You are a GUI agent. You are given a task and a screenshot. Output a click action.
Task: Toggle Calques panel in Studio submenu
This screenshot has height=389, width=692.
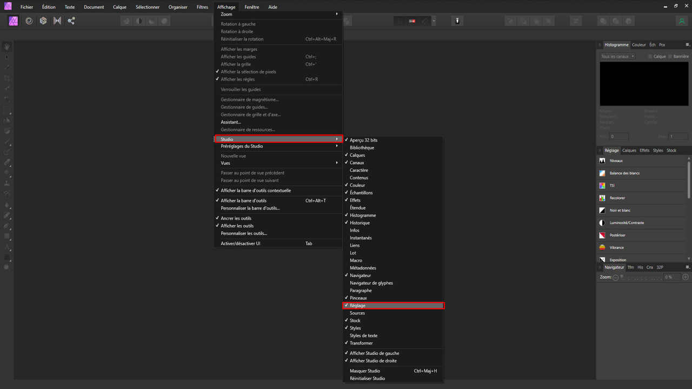pos(393,155)
